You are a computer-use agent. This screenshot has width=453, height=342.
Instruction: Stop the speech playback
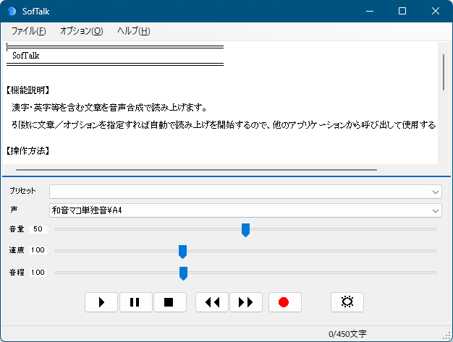click(x=170, y=302)
